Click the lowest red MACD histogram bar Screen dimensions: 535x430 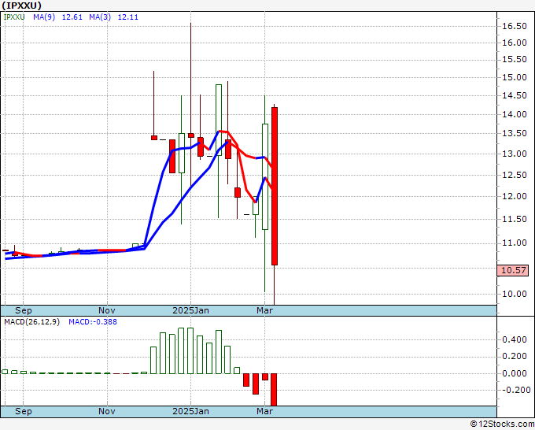point(274,390)
